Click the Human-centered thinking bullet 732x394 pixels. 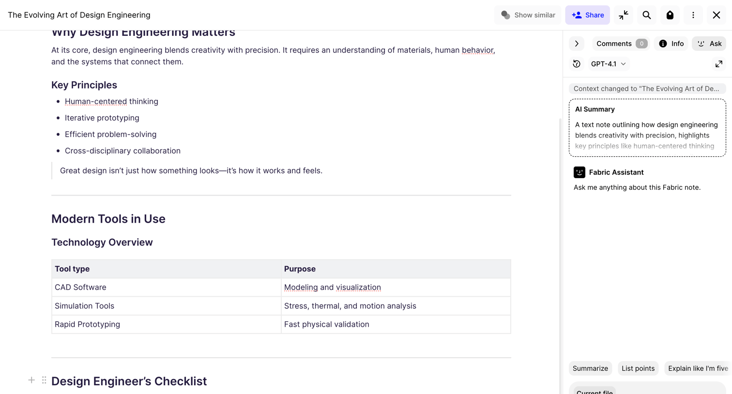pos(111,102)
